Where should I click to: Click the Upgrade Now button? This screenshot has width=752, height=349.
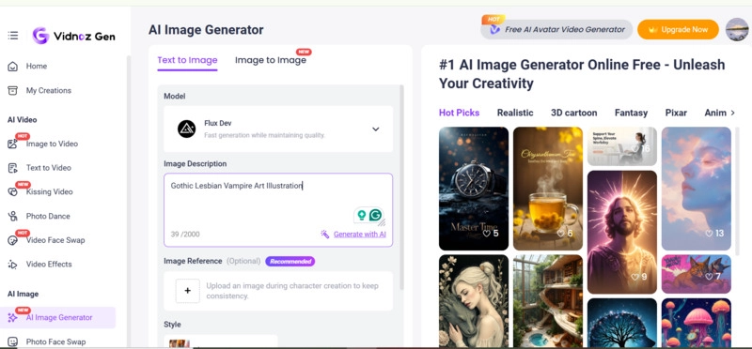[678, 29]
